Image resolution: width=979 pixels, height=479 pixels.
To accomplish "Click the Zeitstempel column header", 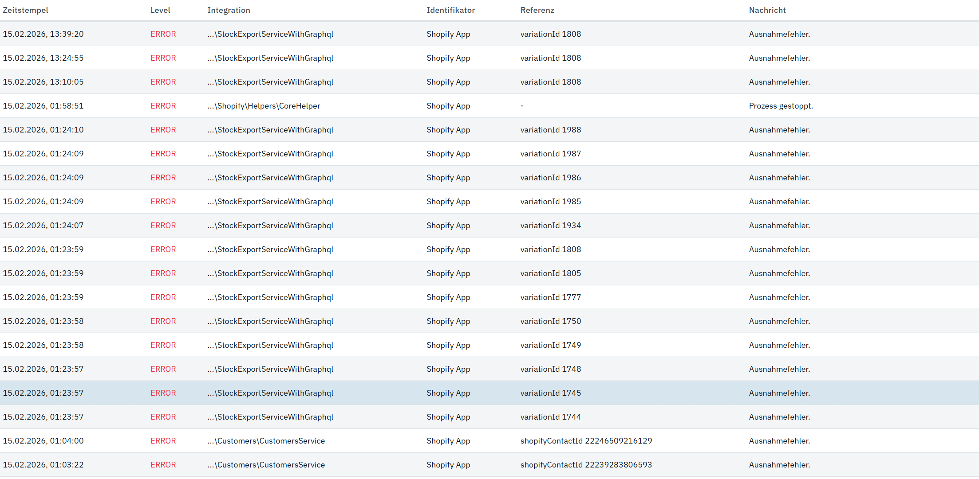I will [25, 10].
